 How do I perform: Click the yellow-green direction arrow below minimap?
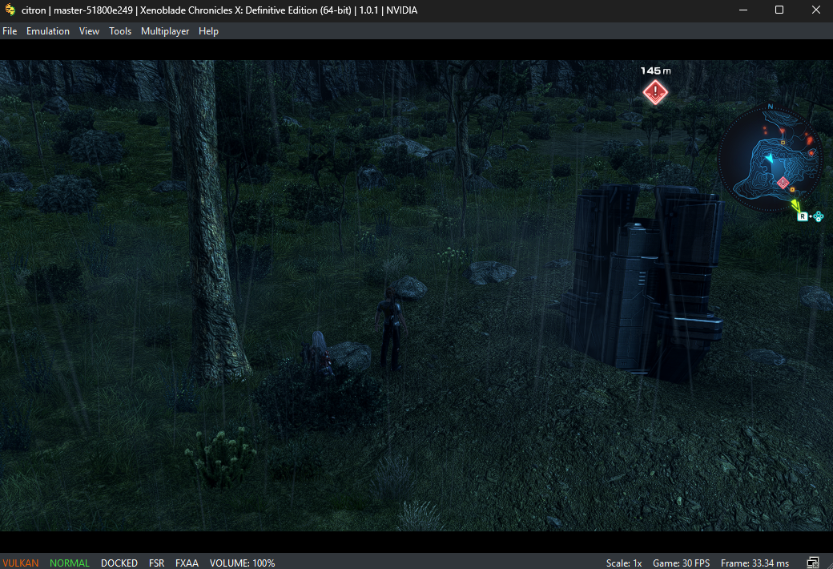click(x=795, y=205)
